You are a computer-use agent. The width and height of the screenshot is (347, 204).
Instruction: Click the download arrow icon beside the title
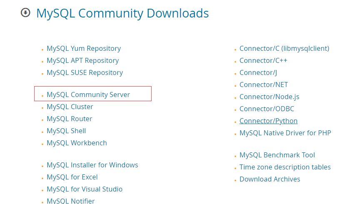[25, 12]
